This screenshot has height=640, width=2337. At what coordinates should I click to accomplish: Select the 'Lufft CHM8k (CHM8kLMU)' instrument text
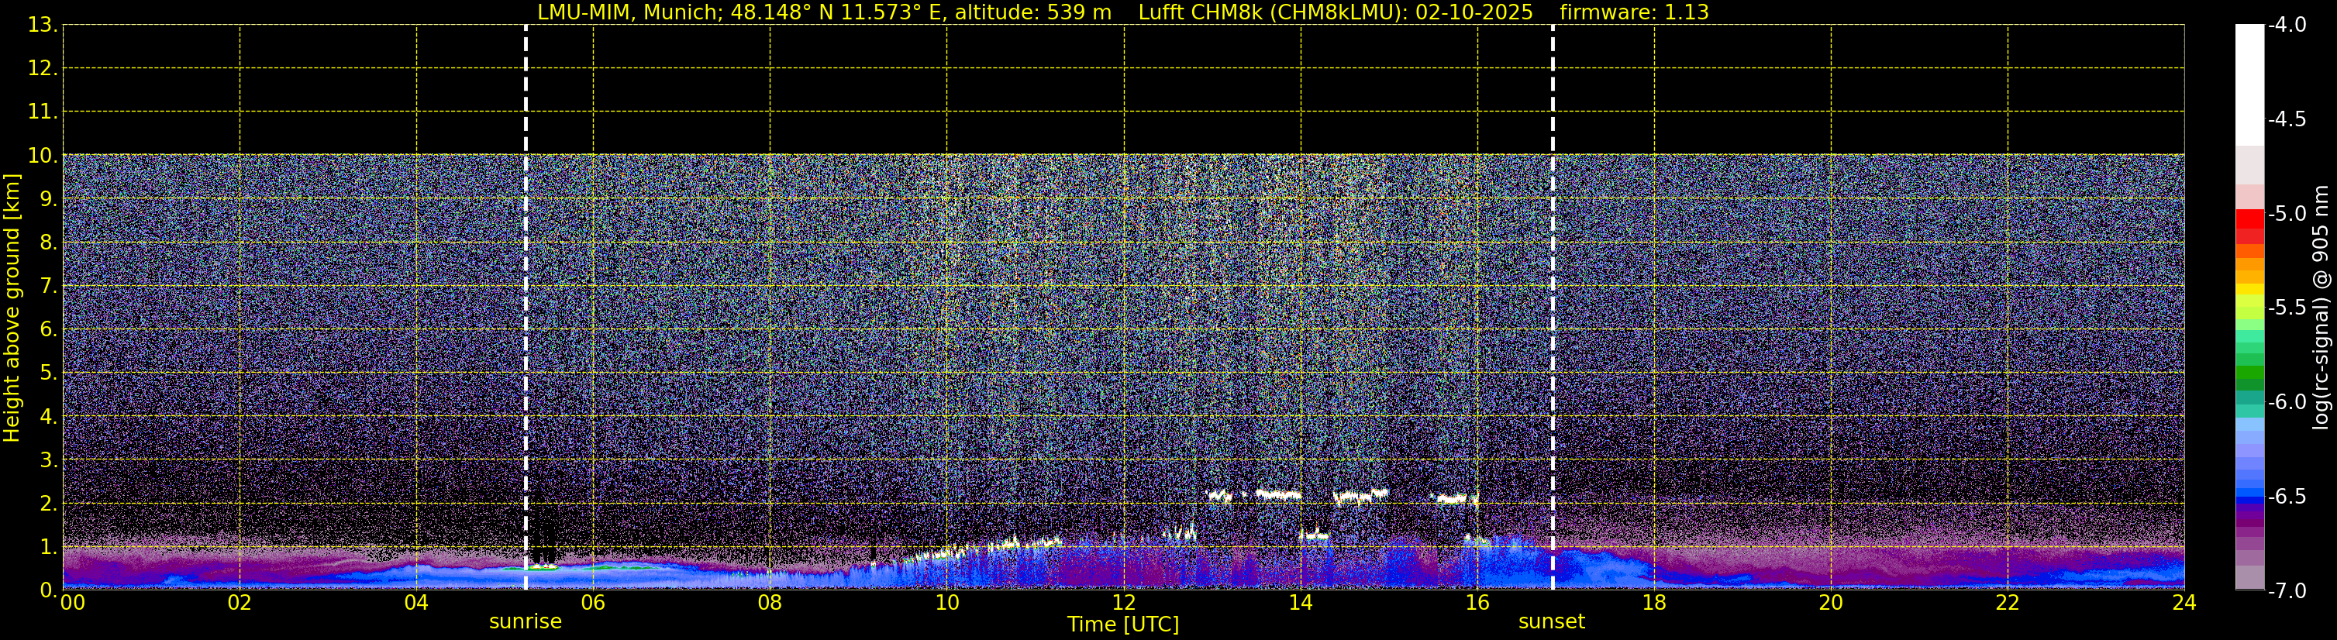(1271, 12)
